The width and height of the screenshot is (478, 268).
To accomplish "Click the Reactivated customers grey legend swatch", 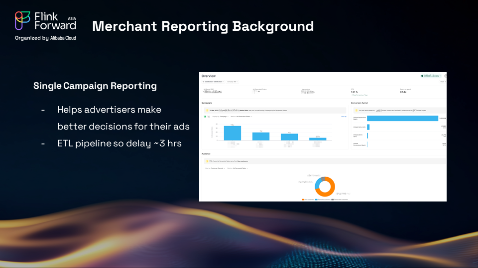I will (x=332, y=200).
